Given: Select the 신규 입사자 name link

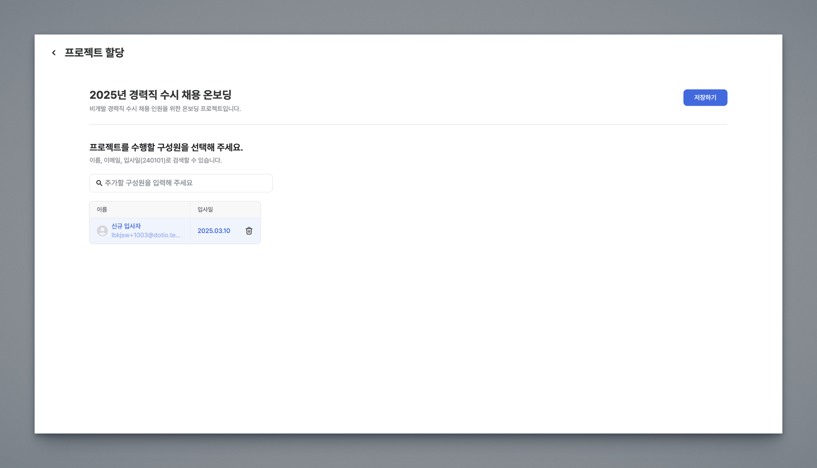Looking at the screenshot, I should [126, 226].
